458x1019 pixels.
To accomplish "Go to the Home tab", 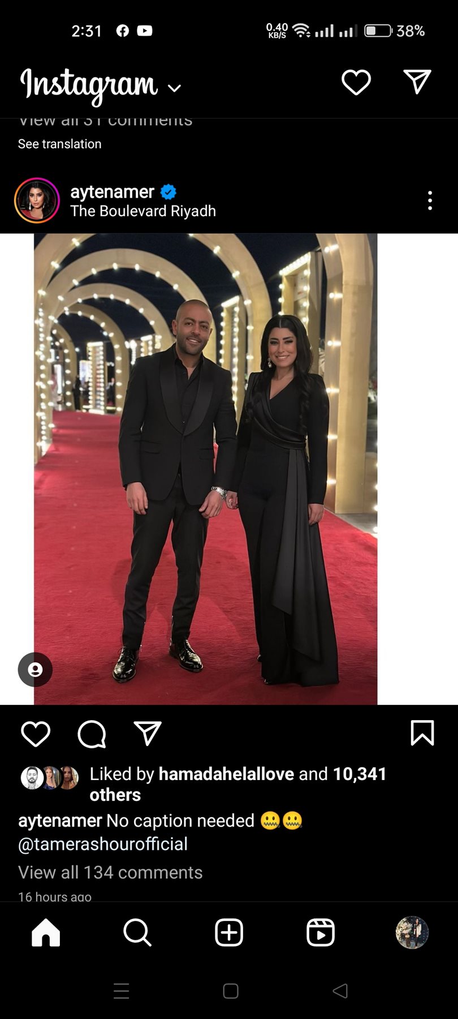I will (x=46, y=932).
